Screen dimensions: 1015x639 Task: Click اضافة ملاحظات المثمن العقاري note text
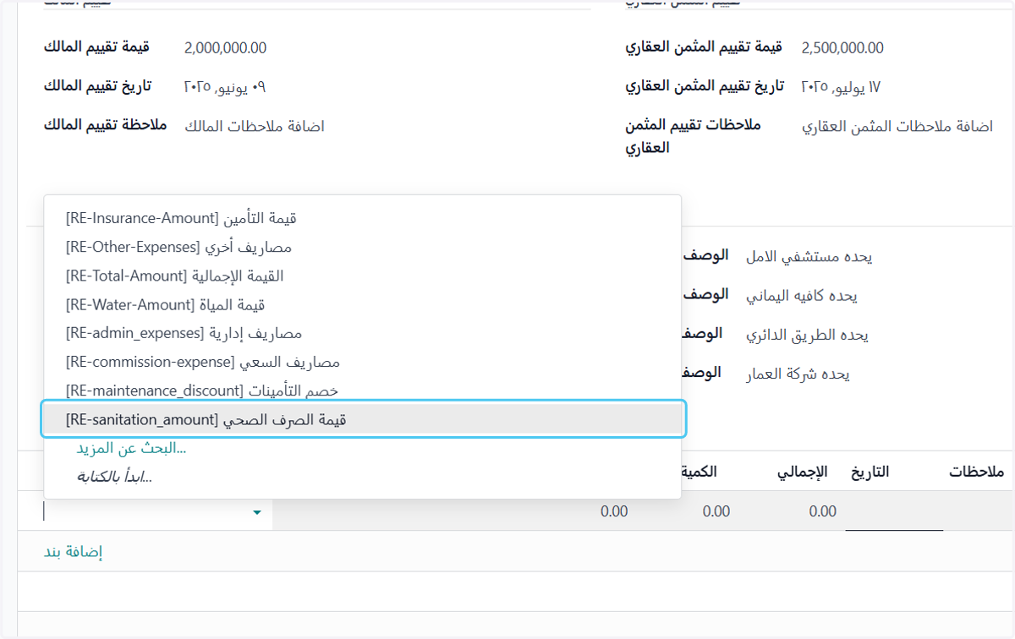(x=897, y=127)
